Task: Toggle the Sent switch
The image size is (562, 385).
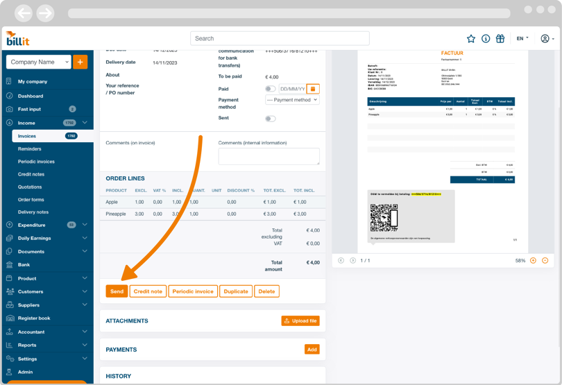Action: click(270, 119)
